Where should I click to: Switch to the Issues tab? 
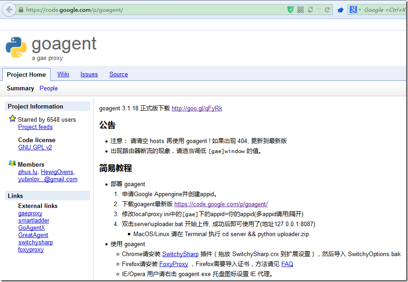[x=89, y=74]
